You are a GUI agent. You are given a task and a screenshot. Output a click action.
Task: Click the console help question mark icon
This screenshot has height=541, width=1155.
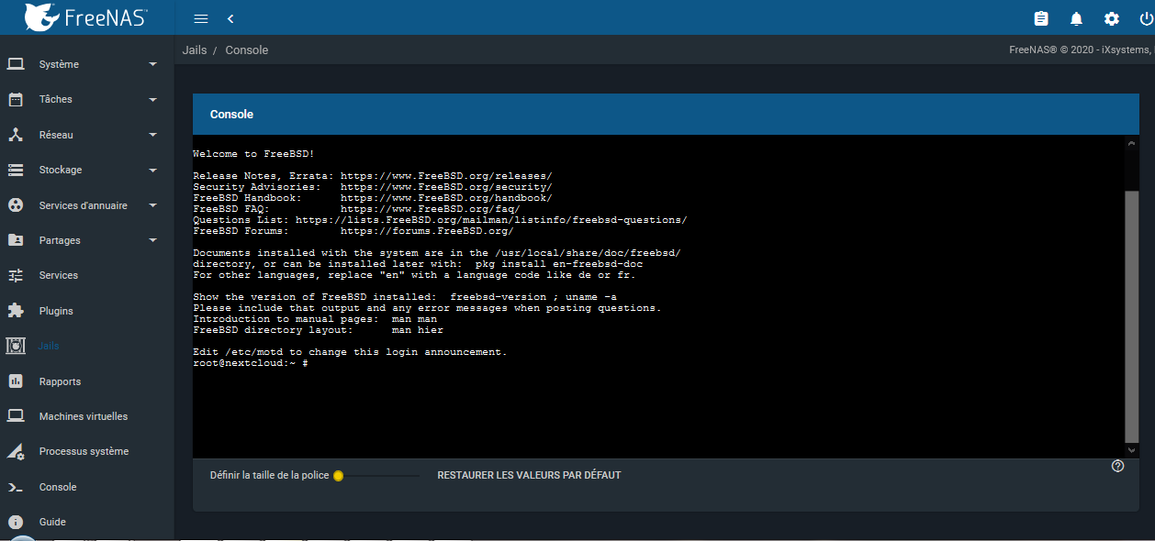1117,466
